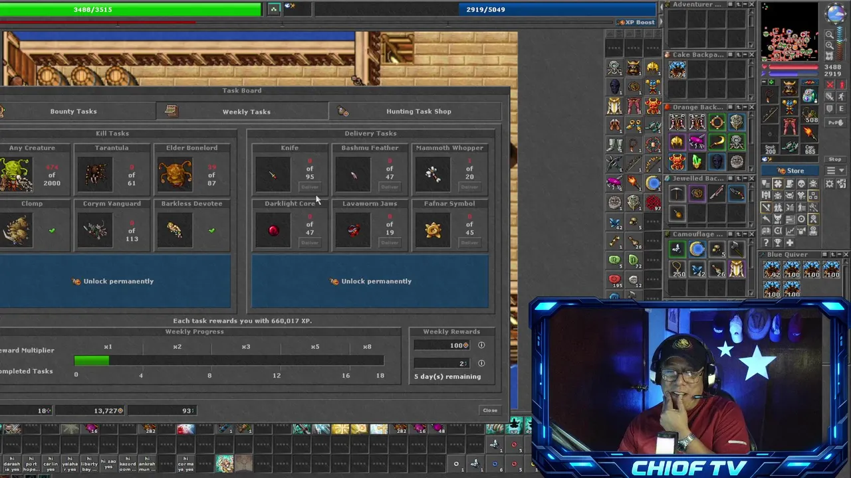This screenshot has height=478, width=851.
Task: Collapse the Orange Backpack container
Action: click(x=745, y=107)
